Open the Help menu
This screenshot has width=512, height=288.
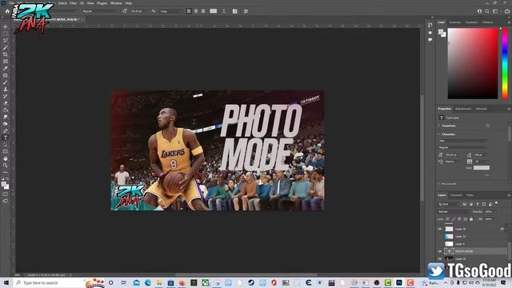point(129,3)
